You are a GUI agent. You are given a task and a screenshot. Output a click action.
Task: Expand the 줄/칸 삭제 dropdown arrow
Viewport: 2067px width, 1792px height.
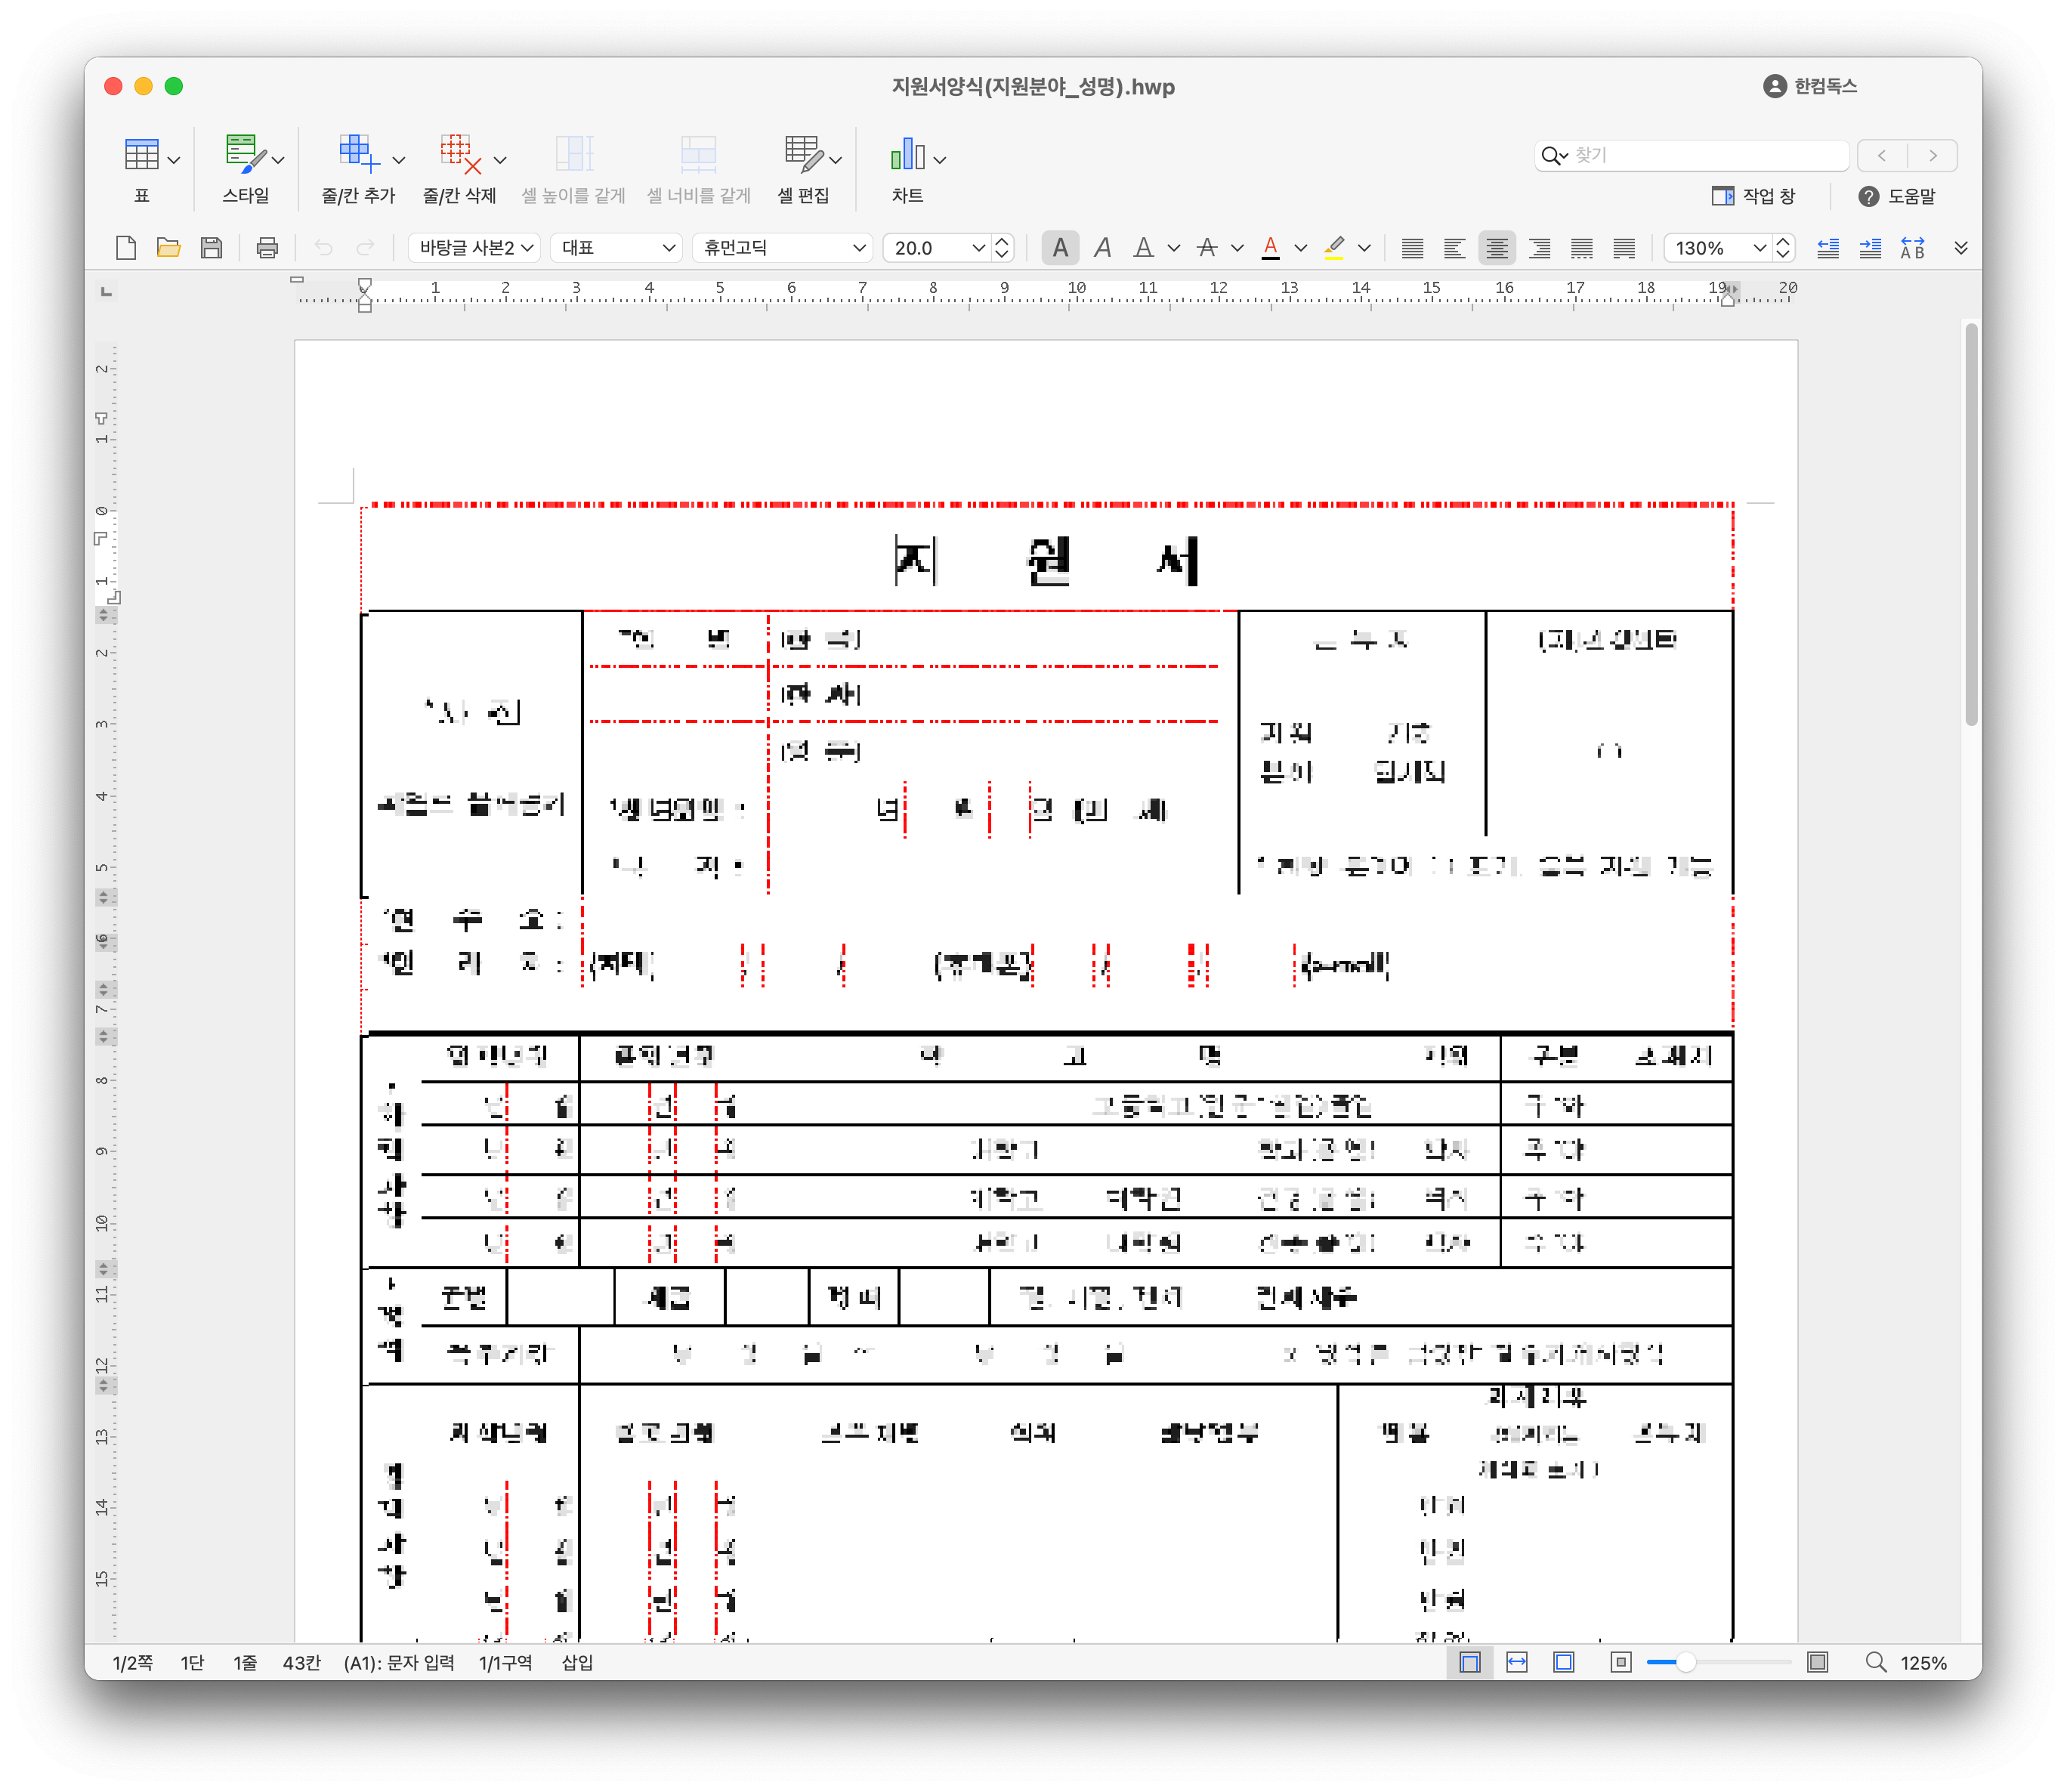point(500,160)
